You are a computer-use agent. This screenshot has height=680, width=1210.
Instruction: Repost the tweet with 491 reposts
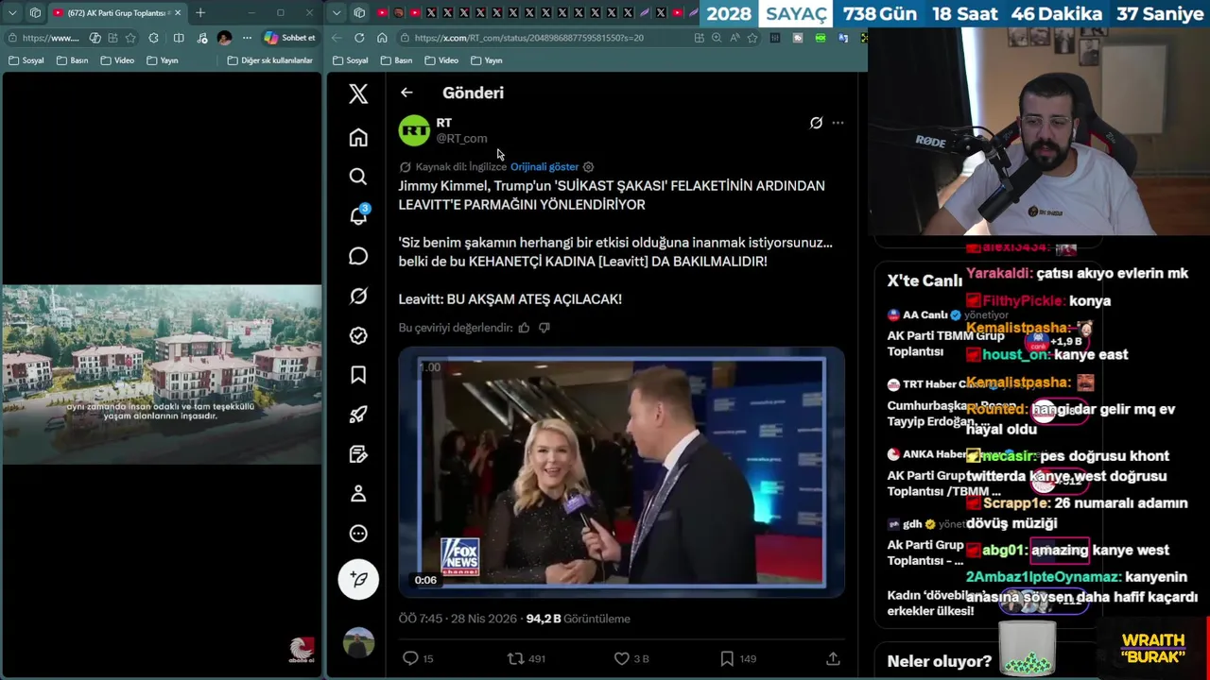pyautogui.click(x=527, y=658)
